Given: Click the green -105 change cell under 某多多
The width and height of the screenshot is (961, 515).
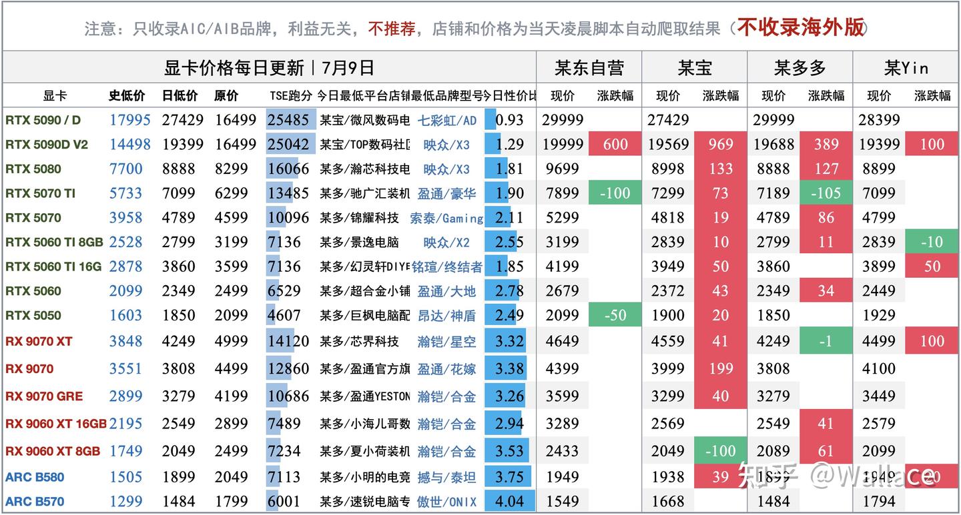Looking at the screenshot, I should coord(826,194).
